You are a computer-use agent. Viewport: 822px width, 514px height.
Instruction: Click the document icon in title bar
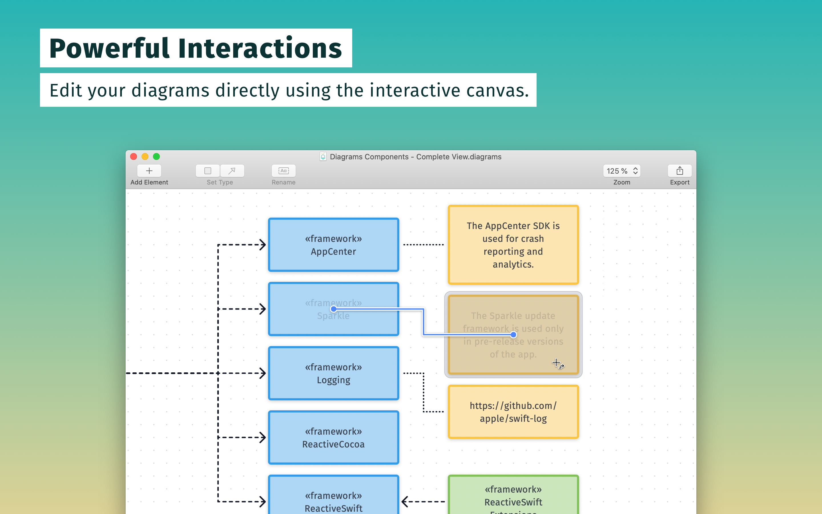coord(323,157)
